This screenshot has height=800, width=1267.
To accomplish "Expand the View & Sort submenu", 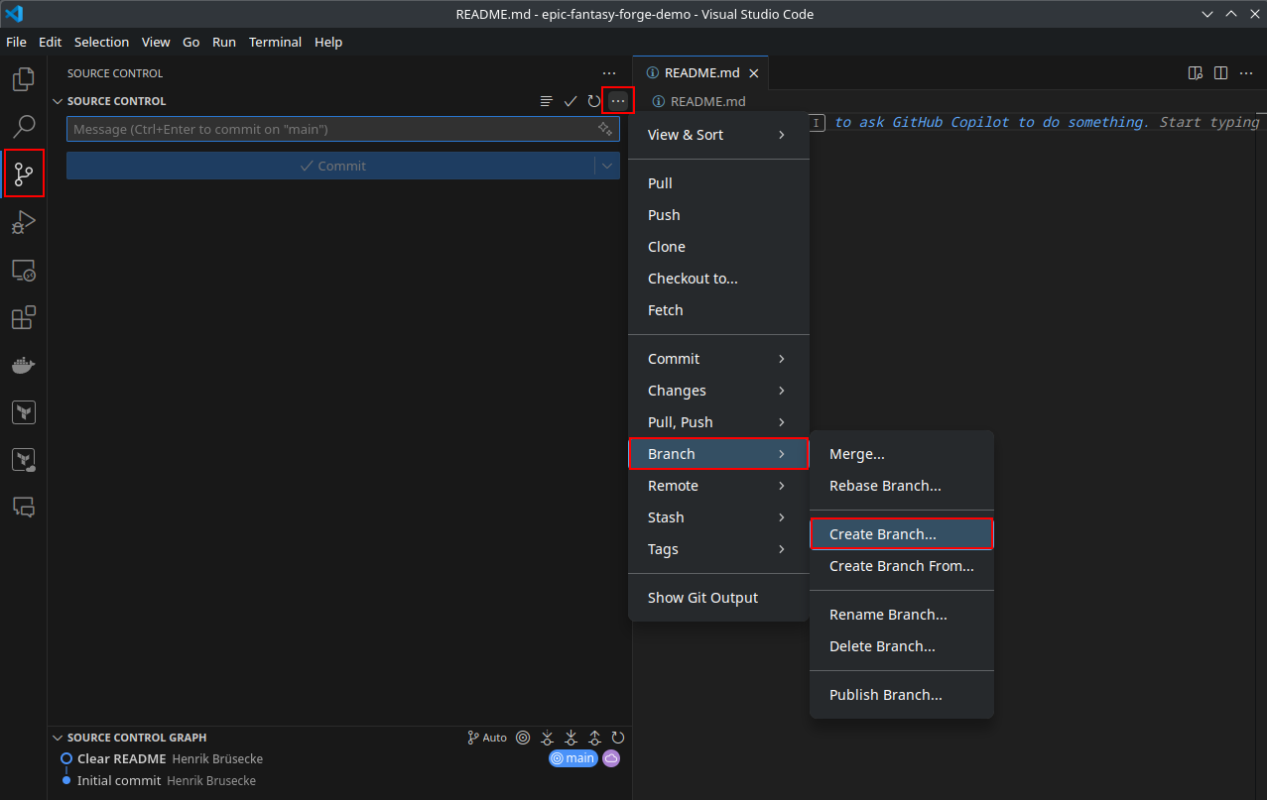I will pyautogui.click(x=718, y=135).
